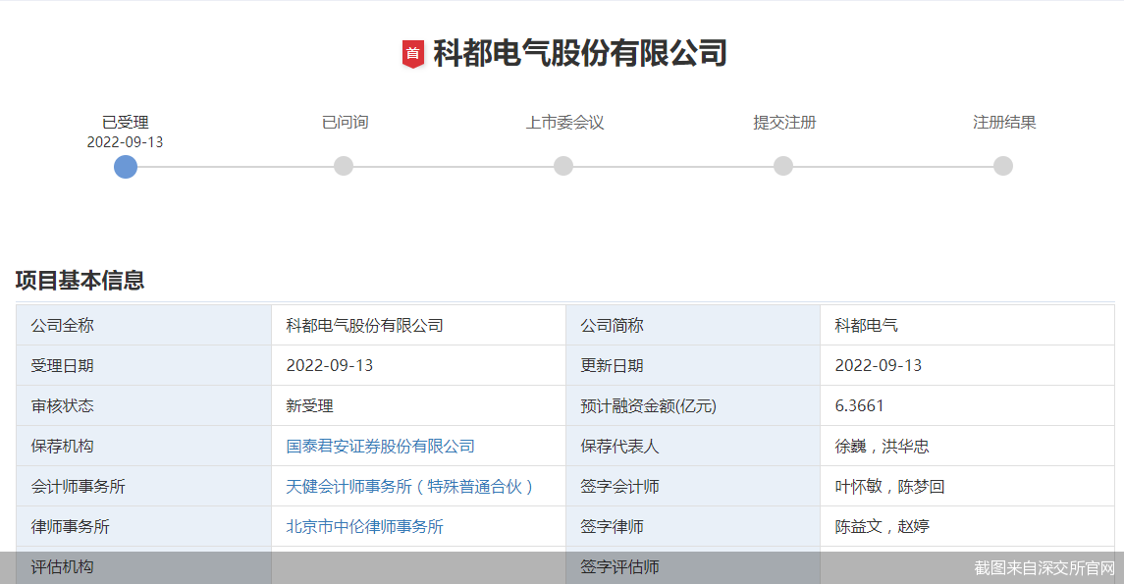Click the 注册结果 stage label
1124x584 pixels.
[x=1004, y=123]
